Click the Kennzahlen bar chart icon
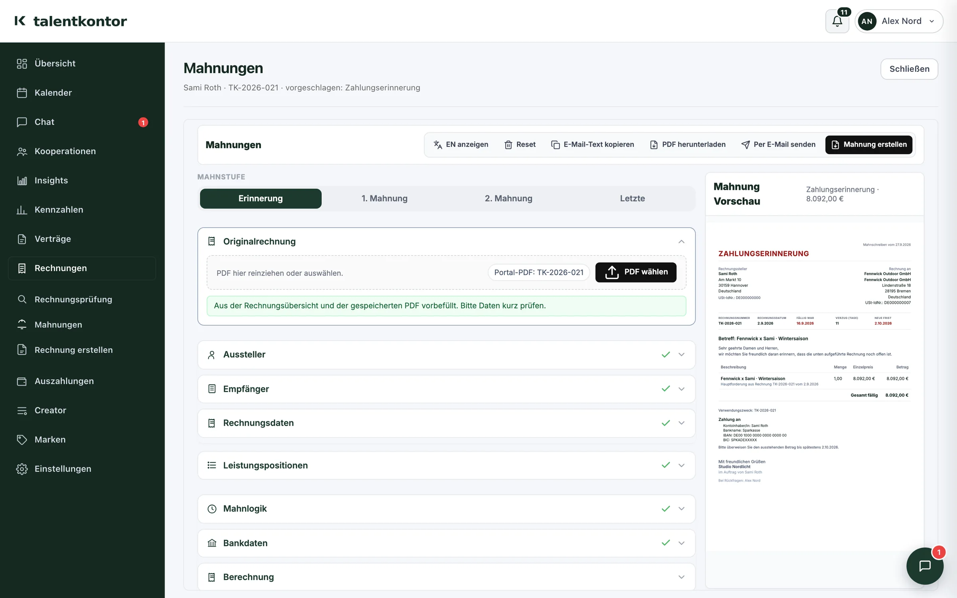The image size is (957, 598). (22, 210)
